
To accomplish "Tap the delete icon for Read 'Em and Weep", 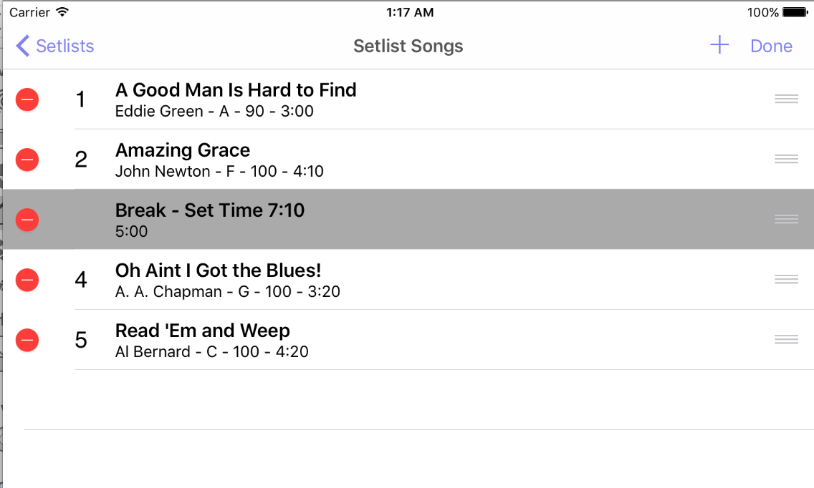I will (27, 340).
